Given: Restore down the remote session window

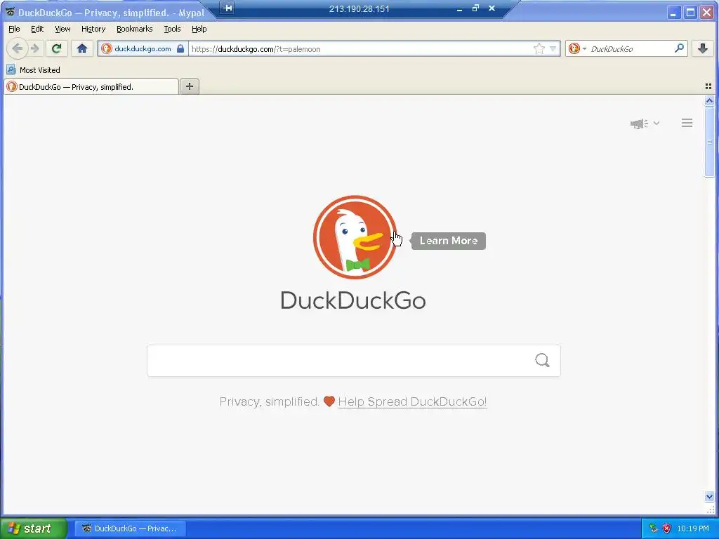Looking at the screenshot, I should click(x=475, y=8).
